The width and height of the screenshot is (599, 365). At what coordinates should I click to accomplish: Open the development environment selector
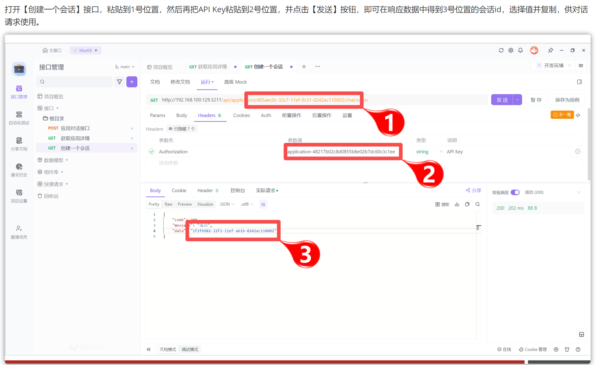pos(554,66)
